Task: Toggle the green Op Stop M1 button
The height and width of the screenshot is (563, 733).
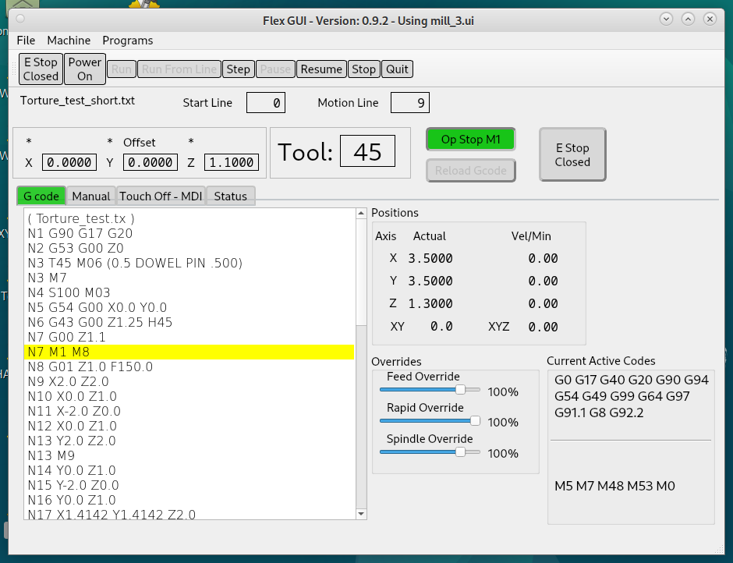Action: point(471,140)
